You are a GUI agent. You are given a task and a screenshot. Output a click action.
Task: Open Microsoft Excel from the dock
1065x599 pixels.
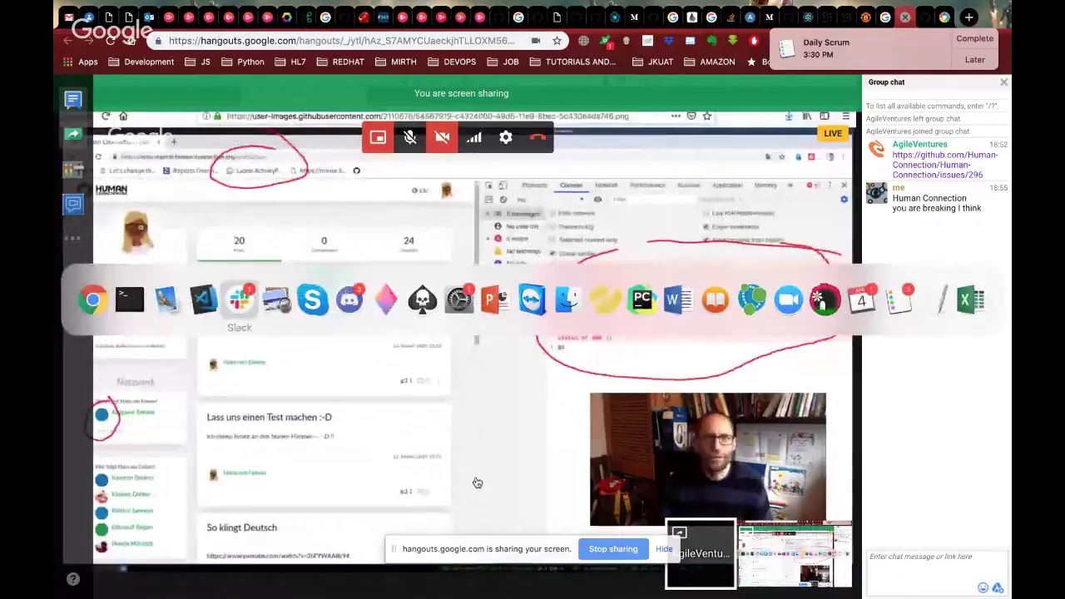pyautogui.click(x=972, y=299)
